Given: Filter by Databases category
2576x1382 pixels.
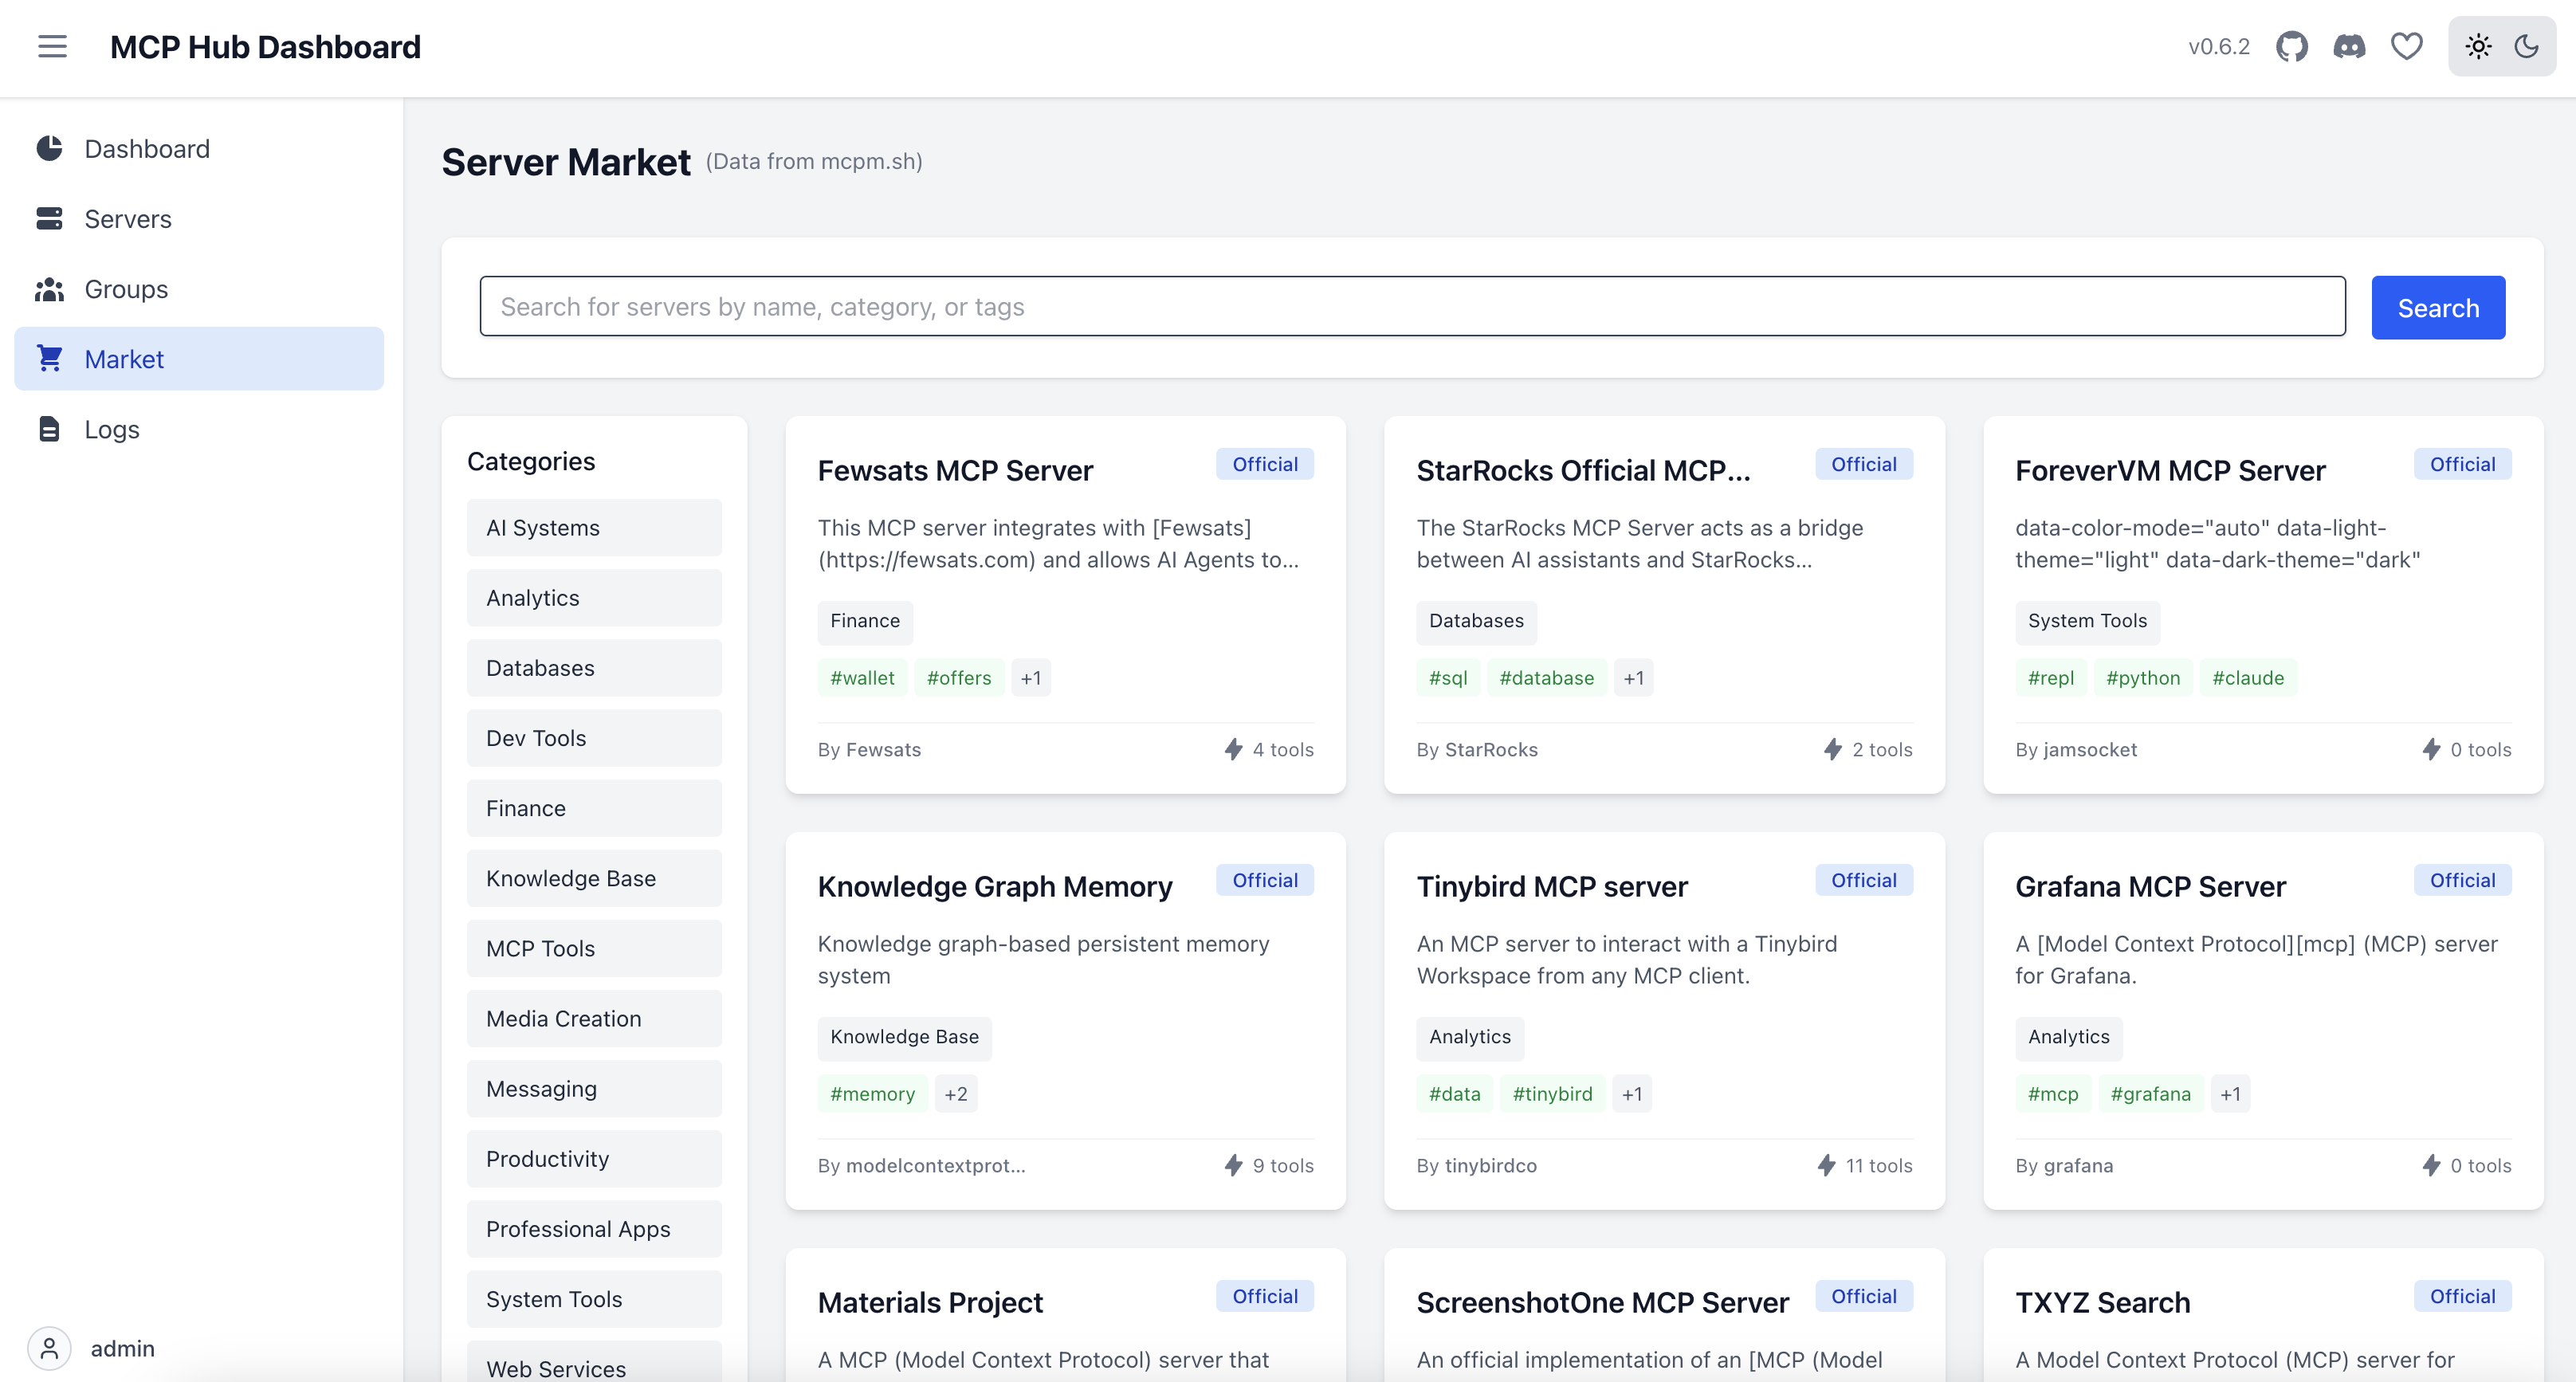Looking at the screenshot, I should [593, 668].
